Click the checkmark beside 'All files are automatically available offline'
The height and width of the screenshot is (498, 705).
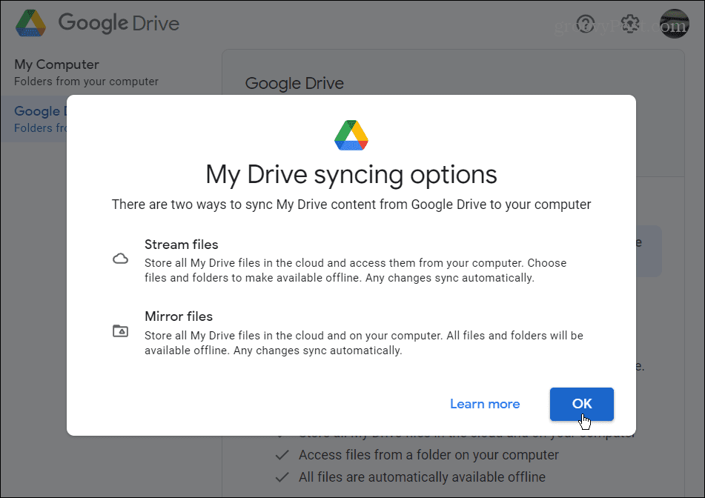282,477
